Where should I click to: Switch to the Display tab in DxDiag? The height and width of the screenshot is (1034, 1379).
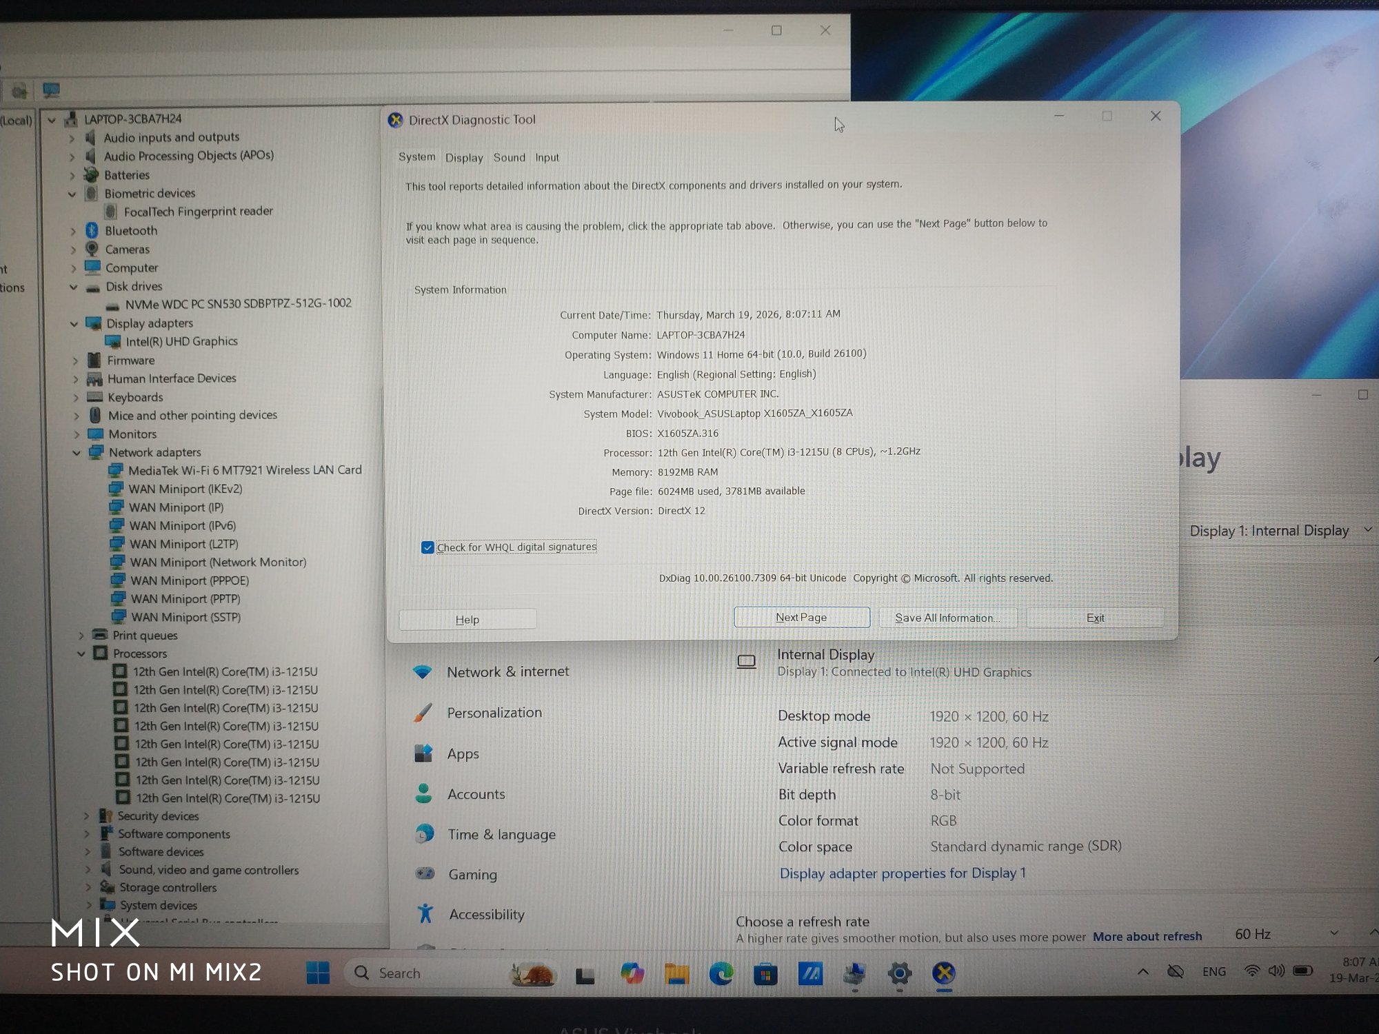pyautogui.click(x=464, y=158)
